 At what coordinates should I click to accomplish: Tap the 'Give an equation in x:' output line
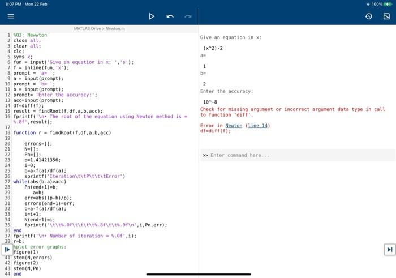[x=231, y=37]
